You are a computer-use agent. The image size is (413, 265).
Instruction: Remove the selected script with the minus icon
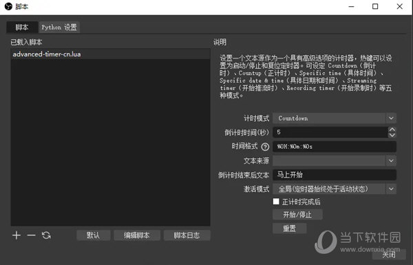32,235
